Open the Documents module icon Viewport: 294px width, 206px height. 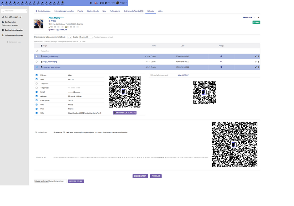click(42, 3)
